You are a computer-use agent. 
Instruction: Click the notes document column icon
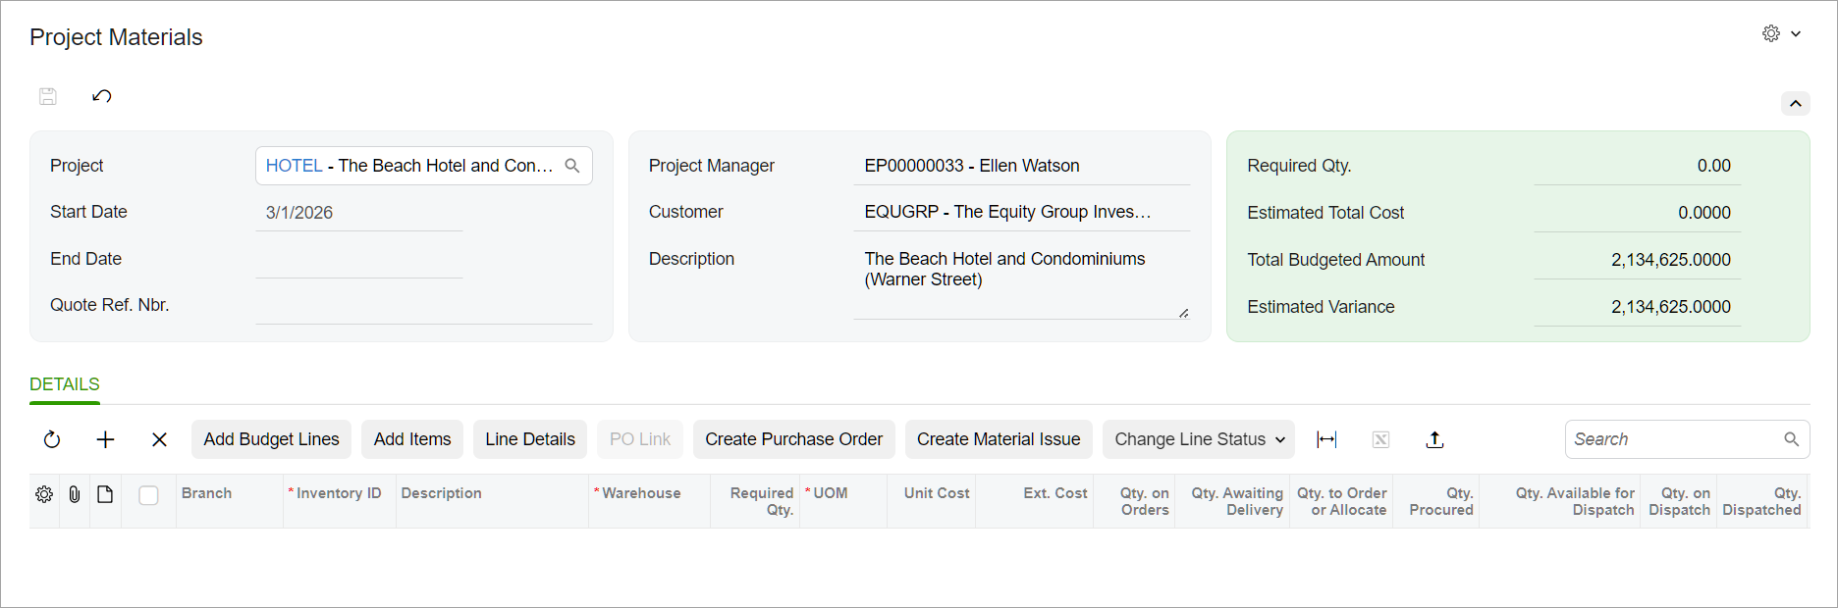(105, 494)
